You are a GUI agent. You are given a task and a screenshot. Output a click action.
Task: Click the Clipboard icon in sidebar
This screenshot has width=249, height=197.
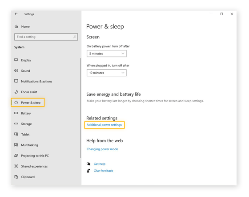coord(16,177)
